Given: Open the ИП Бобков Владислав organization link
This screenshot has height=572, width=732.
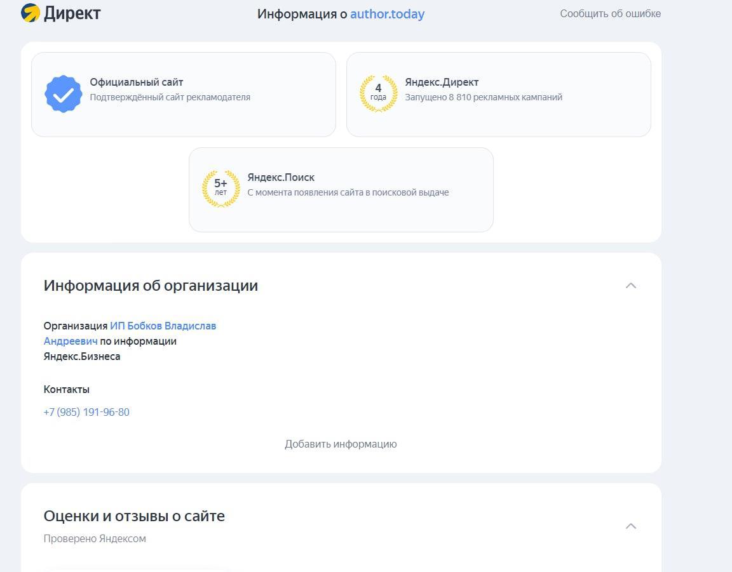Looking at the screenshot, I should (163, 326).
